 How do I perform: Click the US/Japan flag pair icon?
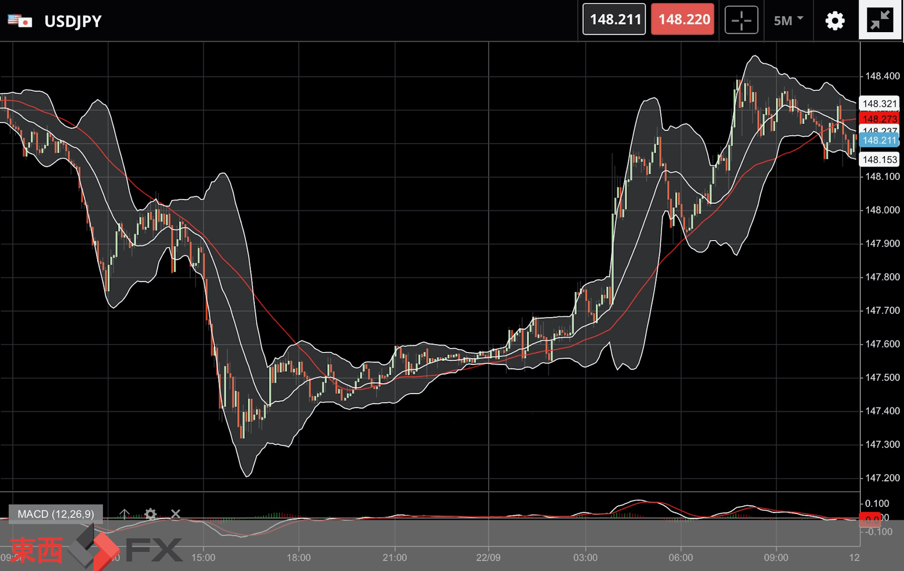(x=20, y=21)
